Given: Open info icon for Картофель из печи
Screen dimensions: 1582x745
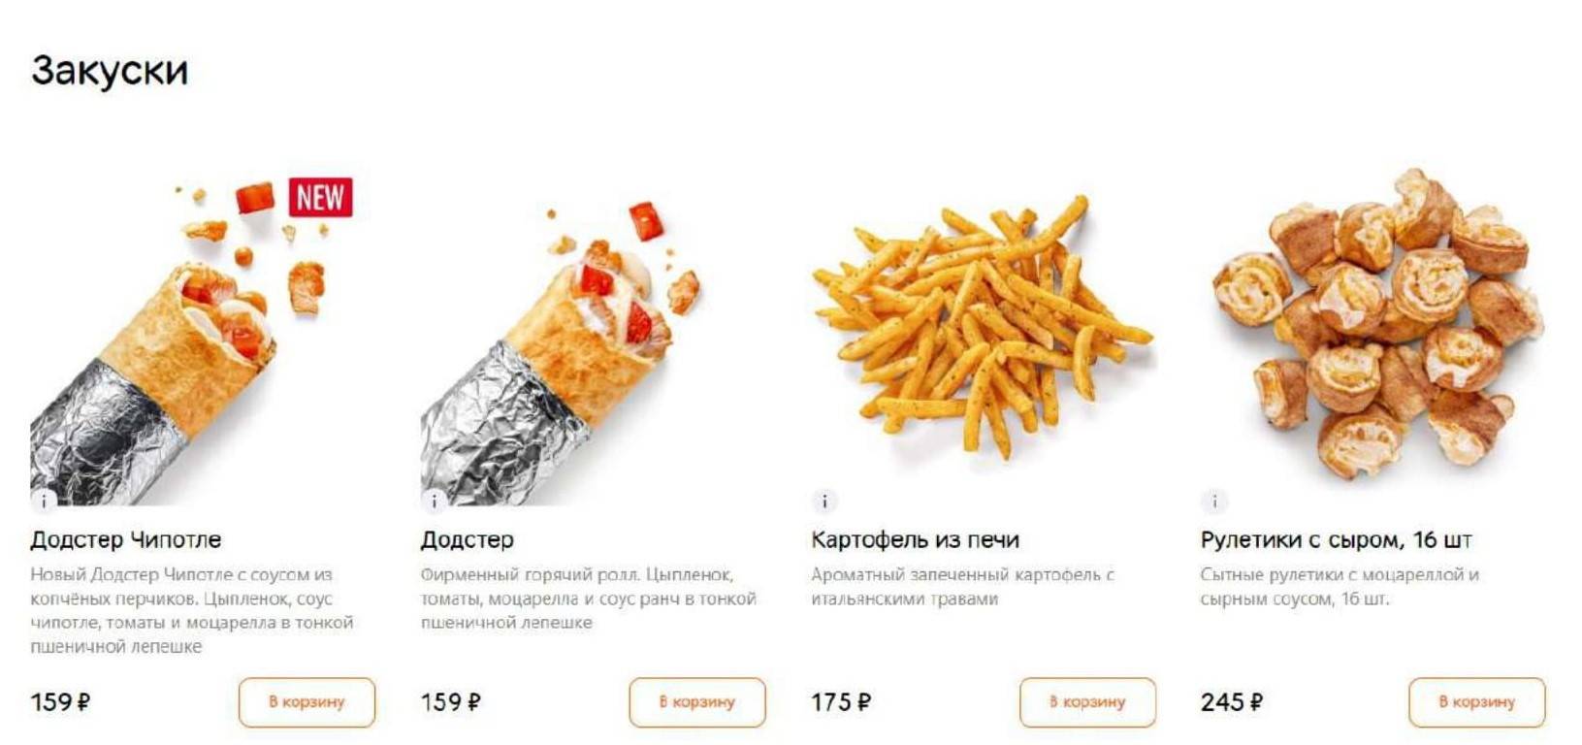Looking at the screenshot, I should coord(824,501).
